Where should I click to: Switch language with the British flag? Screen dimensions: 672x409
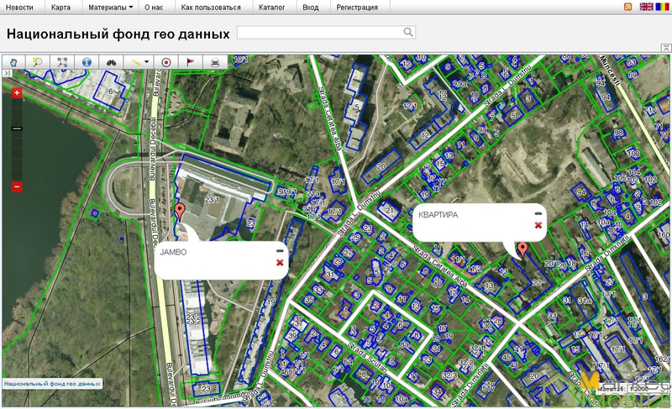pyautogui.click(x=646, y=7)
